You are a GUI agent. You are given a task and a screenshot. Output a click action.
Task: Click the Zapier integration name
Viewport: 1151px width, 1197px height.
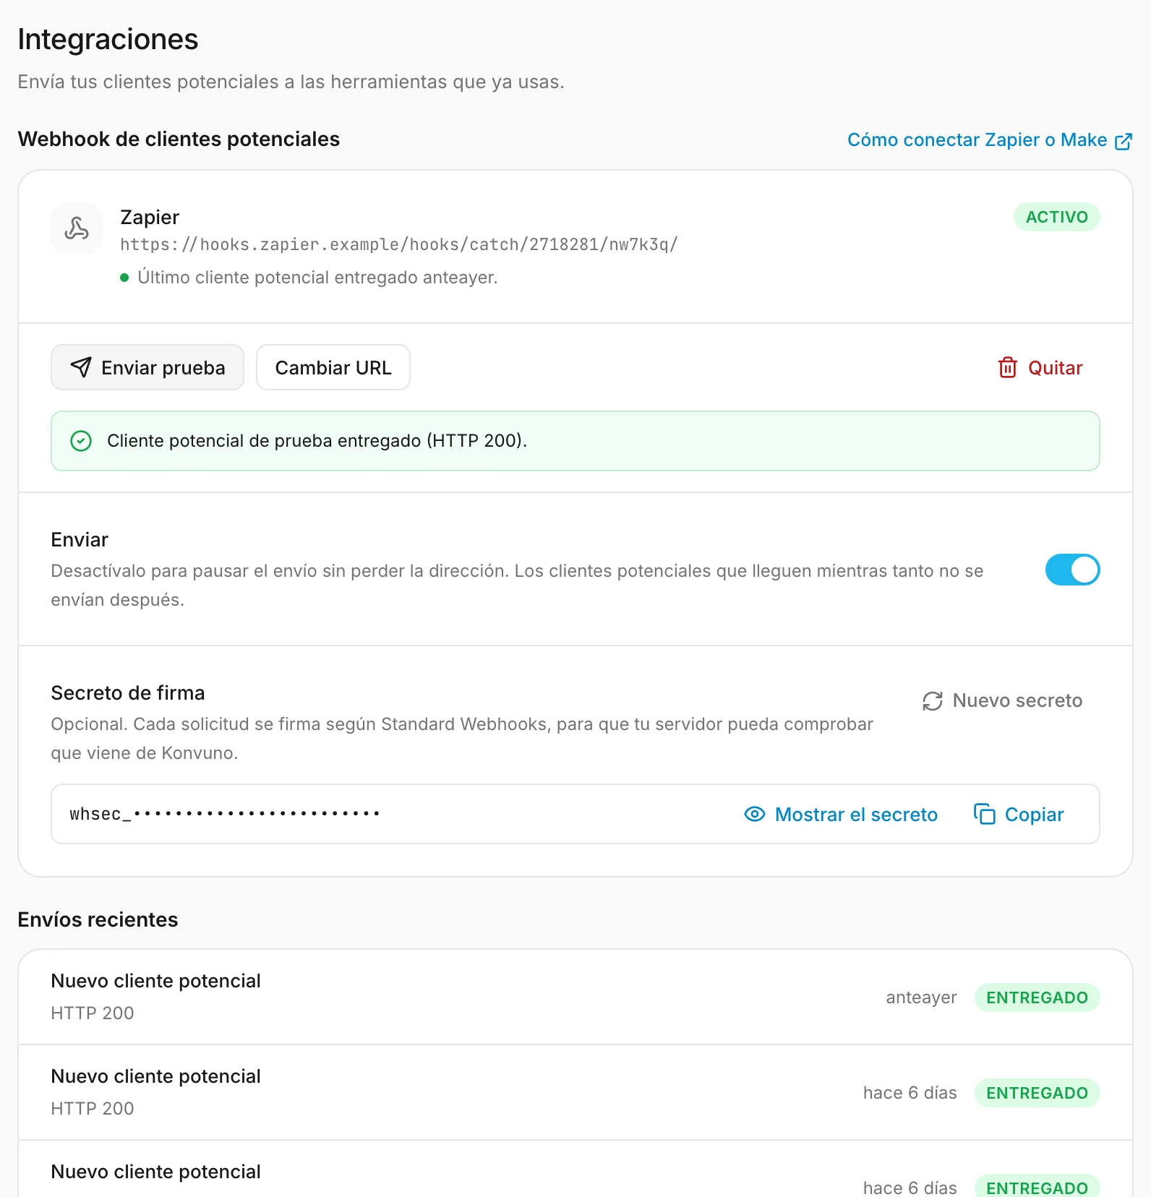pyautogui.click(x=150, y=217)
